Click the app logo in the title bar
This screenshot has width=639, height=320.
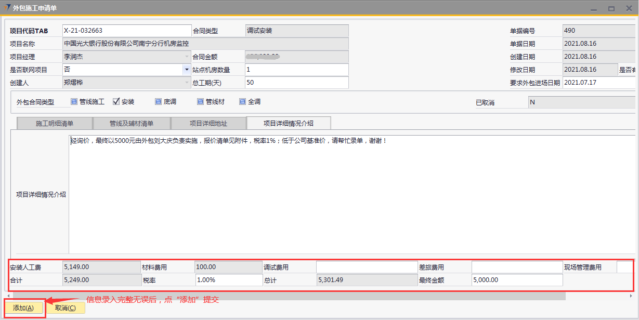click(7, 8)
